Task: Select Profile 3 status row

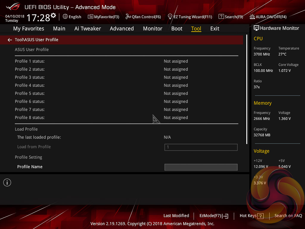Action: coord(126,77)
